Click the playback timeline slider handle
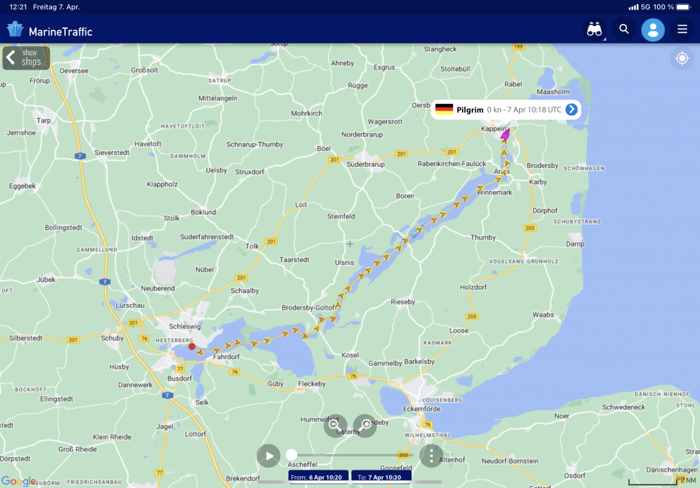Screen dimensions: 700x488 [x=292, y=455]
